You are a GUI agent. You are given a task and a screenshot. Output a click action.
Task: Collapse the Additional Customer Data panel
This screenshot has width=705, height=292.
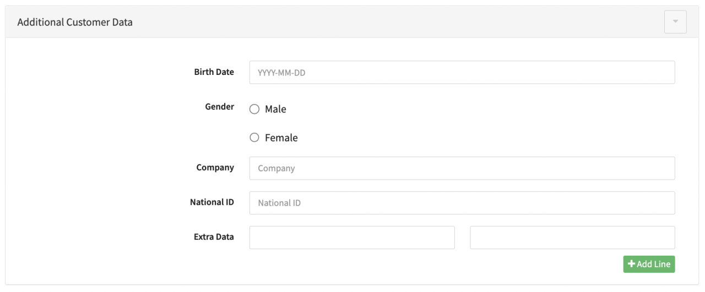[675, 22]
